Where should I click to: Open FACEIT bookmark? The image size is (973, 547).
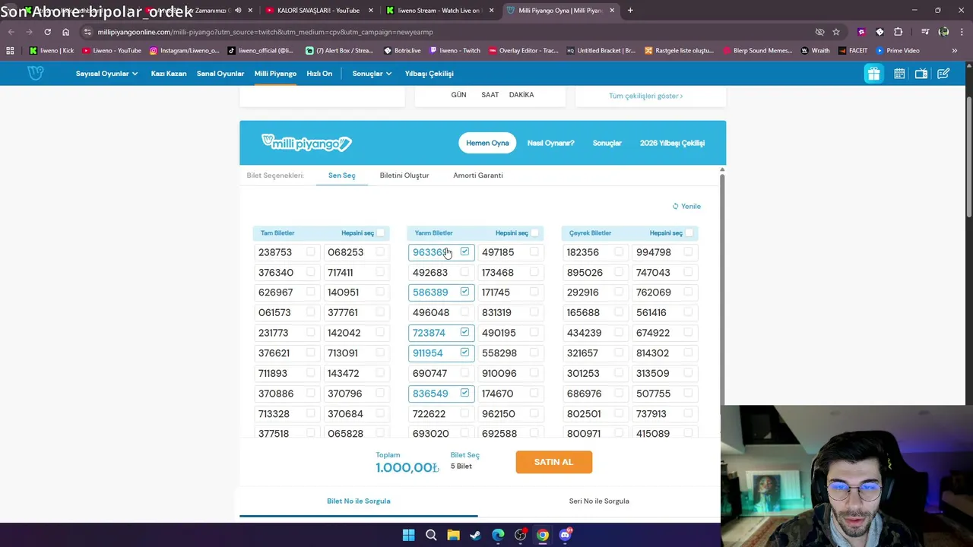coord(853,51)
